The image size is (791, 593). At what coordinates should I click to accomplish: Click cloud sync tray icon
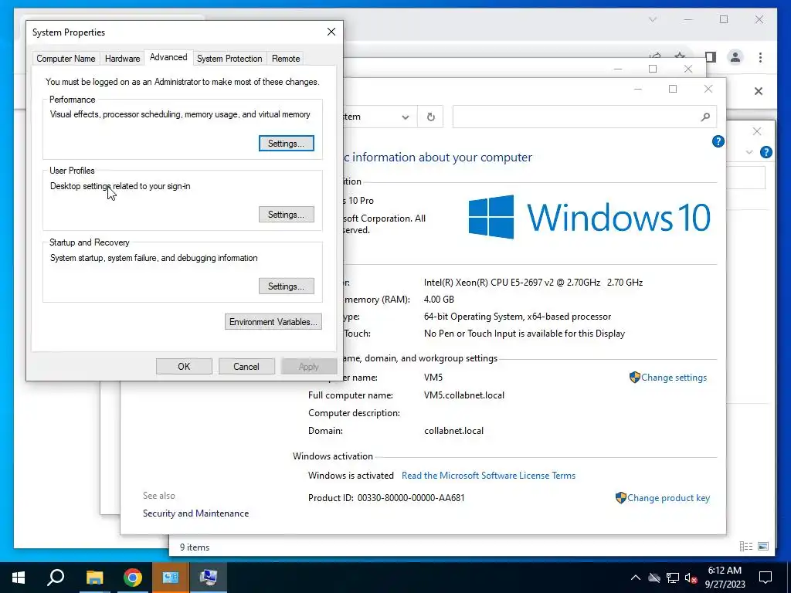(x=654, y=578)
